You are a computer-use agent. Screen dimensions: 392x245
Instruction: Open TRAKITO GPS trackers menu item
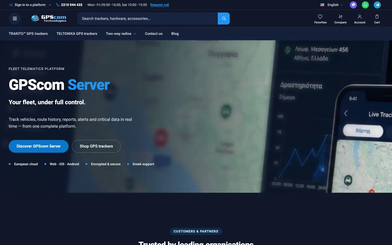28,34
